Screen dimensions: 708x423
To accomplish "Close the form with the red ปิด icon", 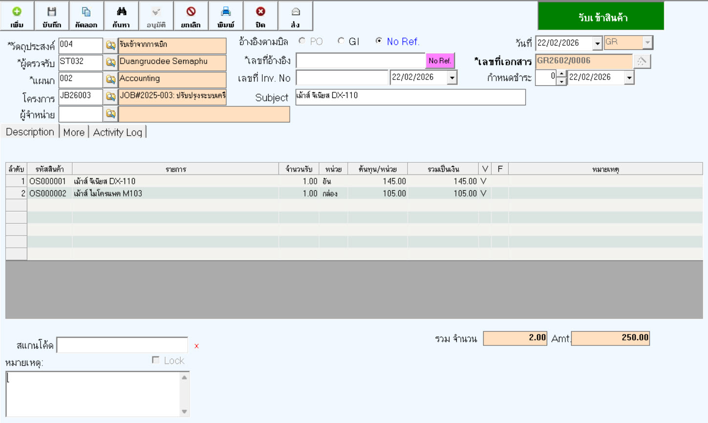I will click(260, 16).
